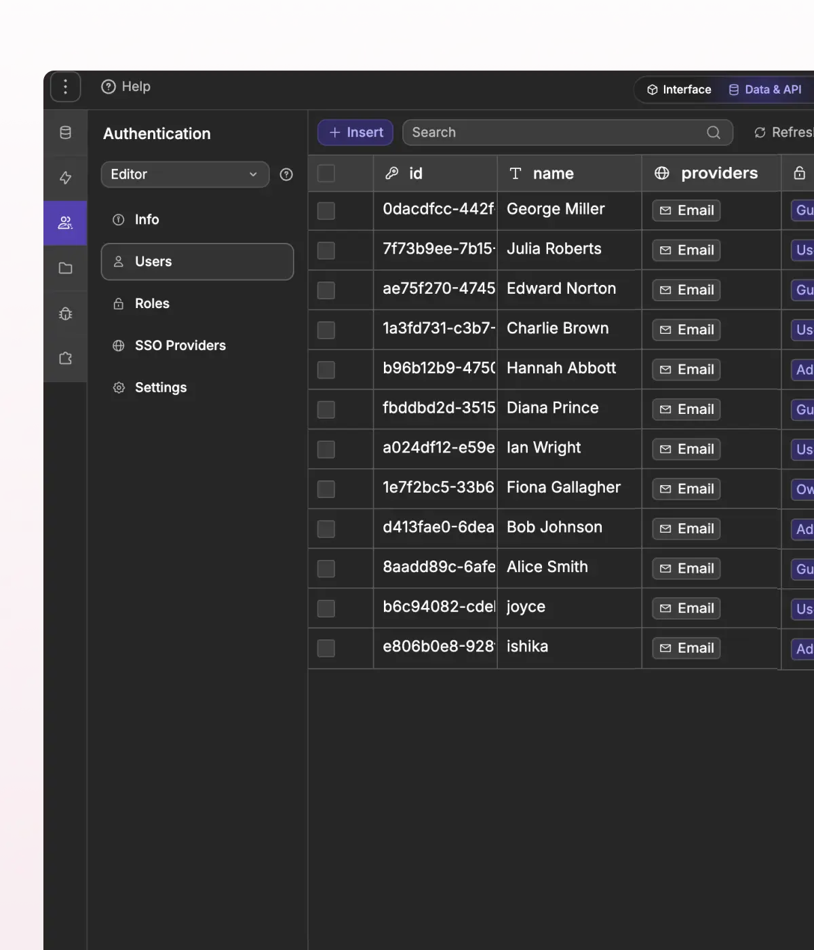Click the id cell '0dacdfcc-442f'
Screen dimensions: 814x950
click(x=435, y=210)
